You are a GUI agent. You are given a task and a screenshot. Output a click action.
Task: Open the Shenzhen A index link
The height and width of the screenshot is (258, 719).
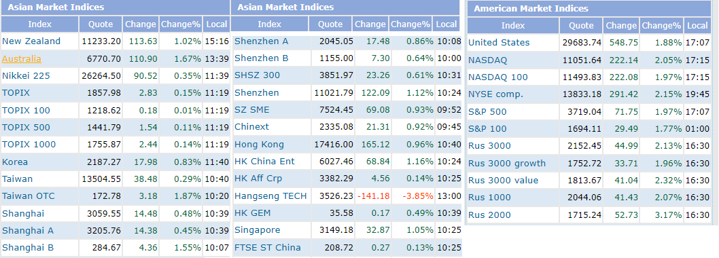click(262, 41)
